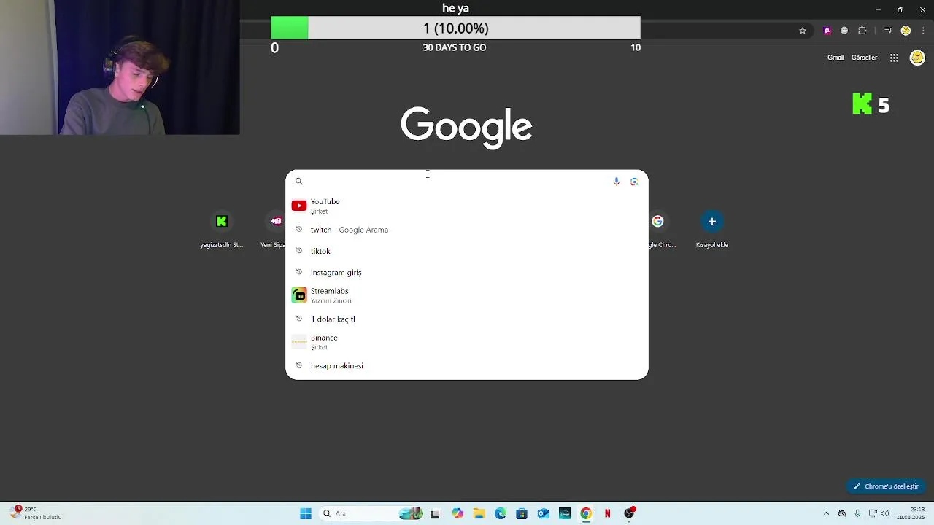Screen dimensions: 934x525
Task: Restore down the Chrome window
Action: tap(900, 9)
